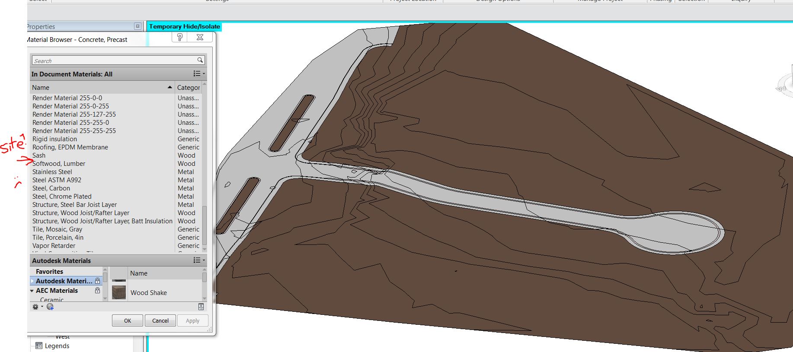Viewport: 793px width, 352px height.
Task: Sort materials by the Name column
Action: pyautogui.click(x=102, y=87)
